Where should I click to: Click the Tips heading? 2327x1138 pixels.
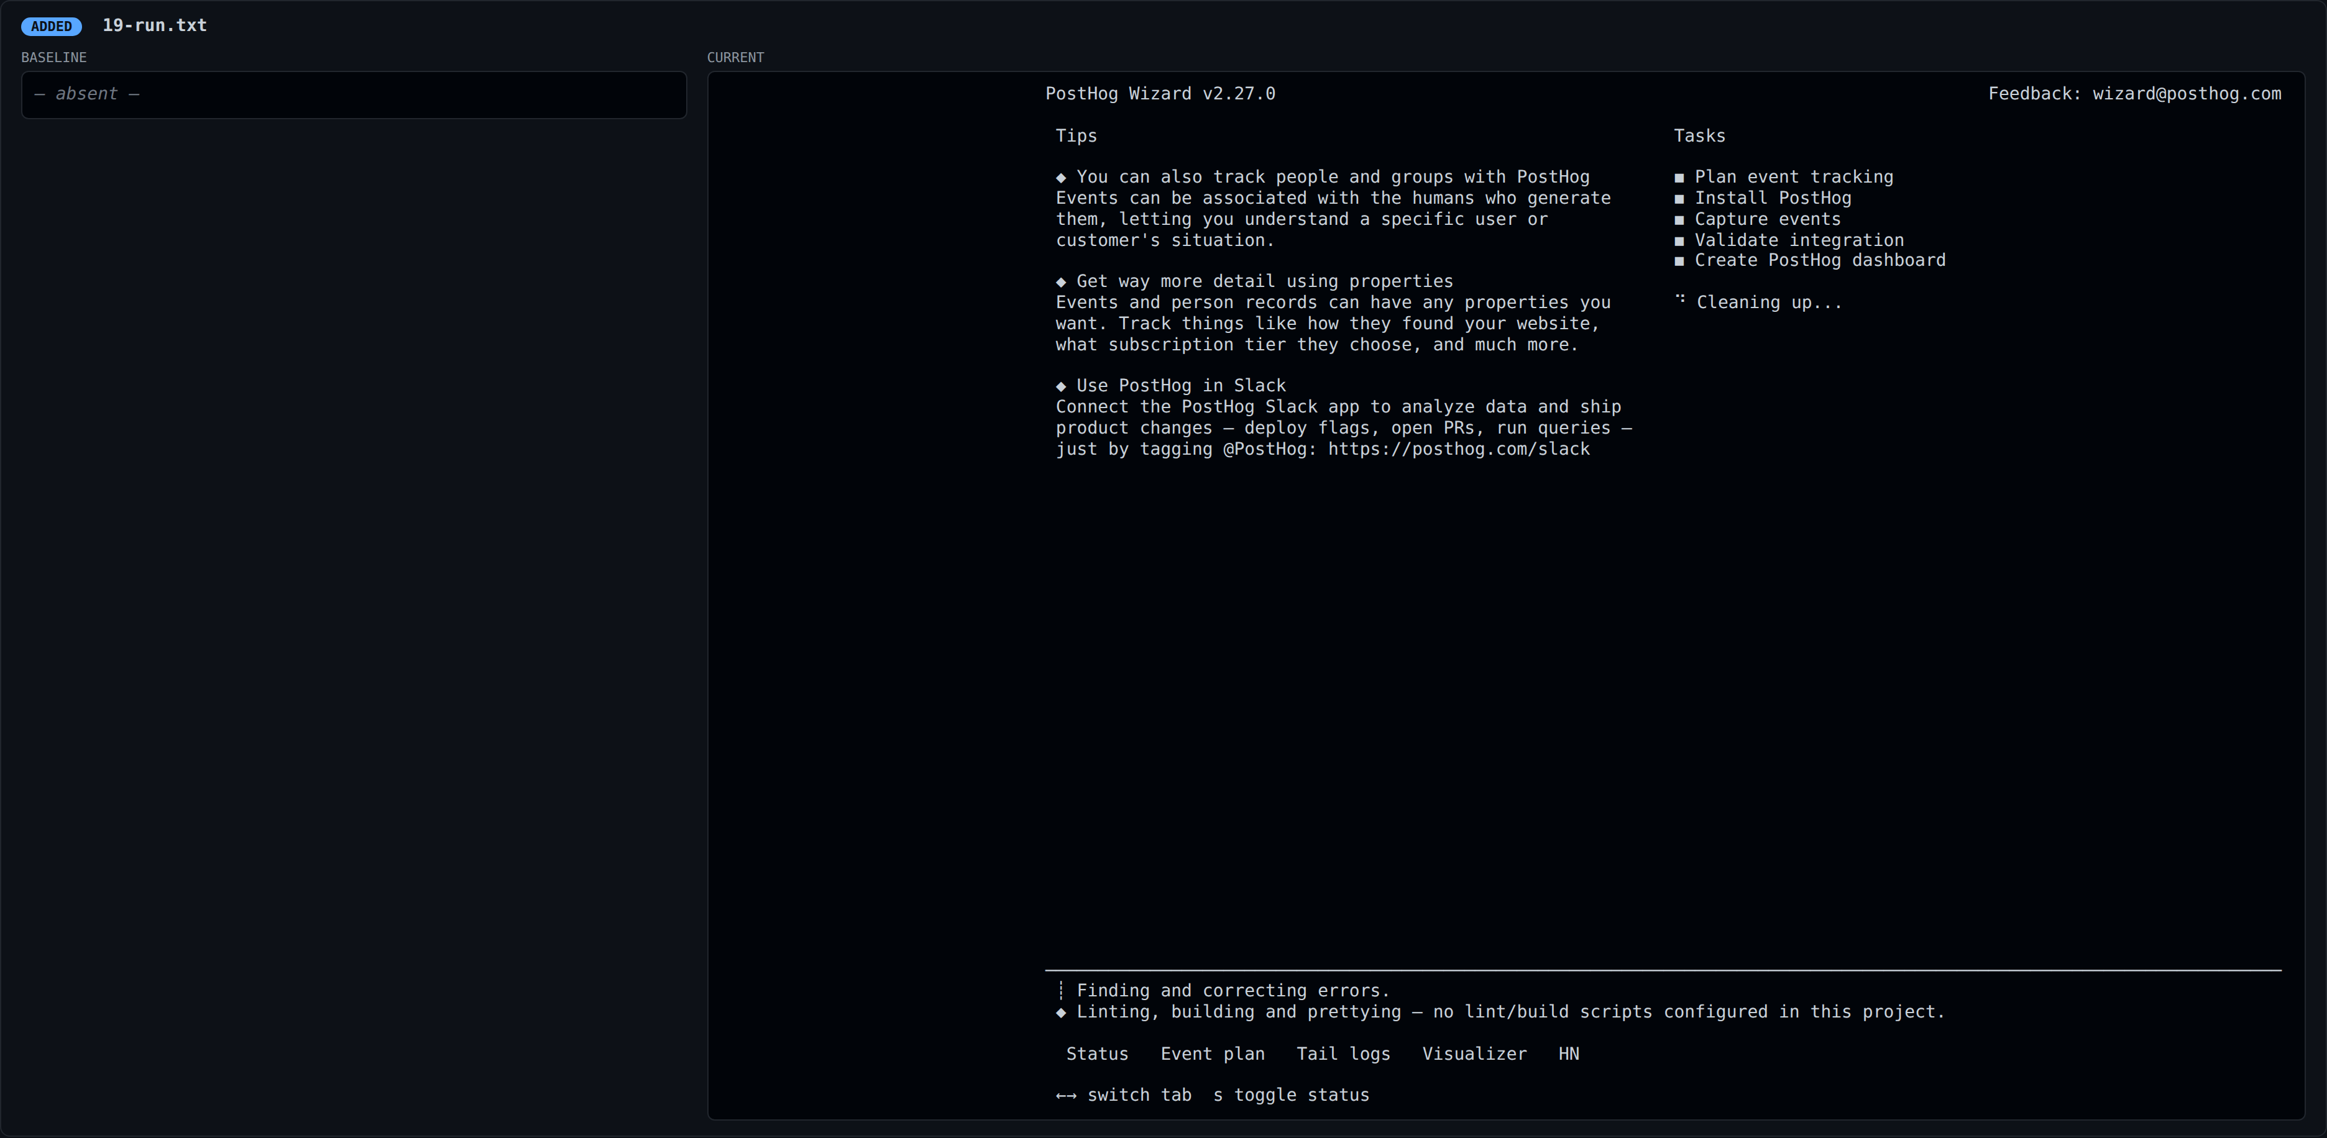(1076, 135)
